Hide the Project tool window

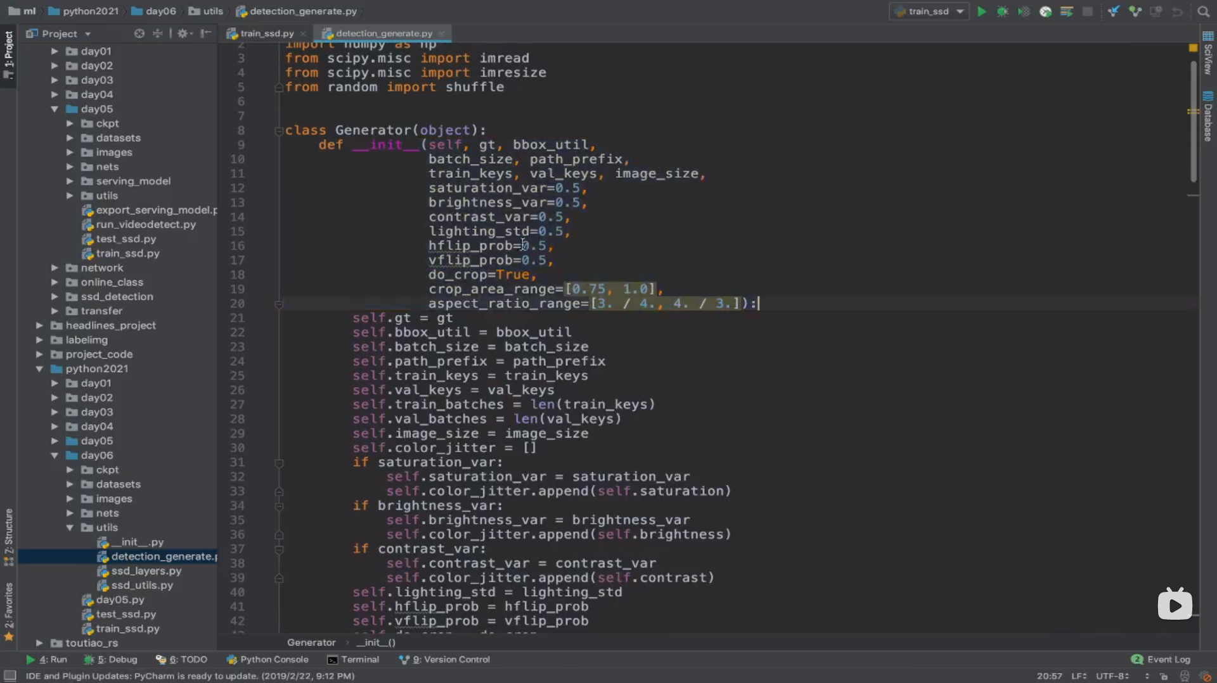[205, 34]
